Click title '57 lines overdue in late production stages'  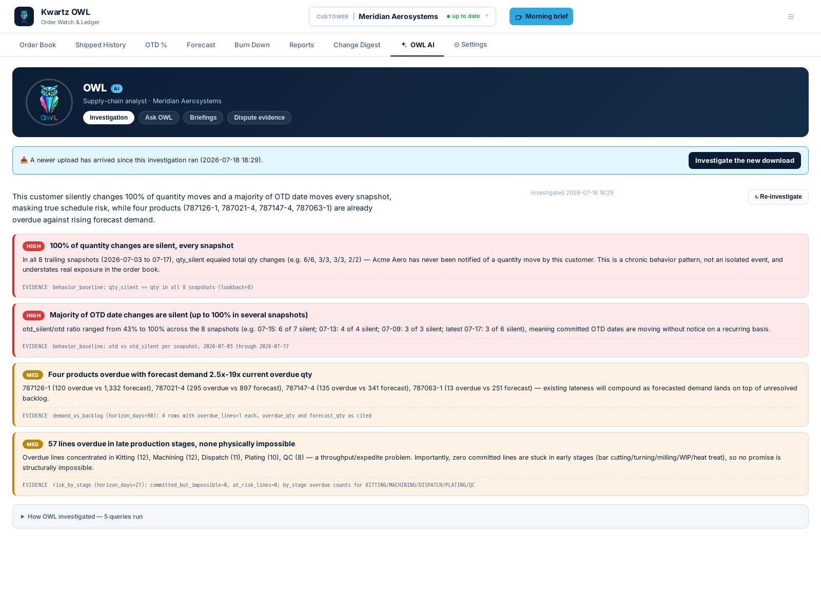pos(171,444)
